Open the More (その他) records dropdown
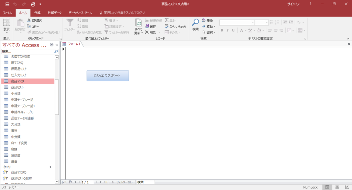The image size is (352, 190). click(x=173, y=32)
